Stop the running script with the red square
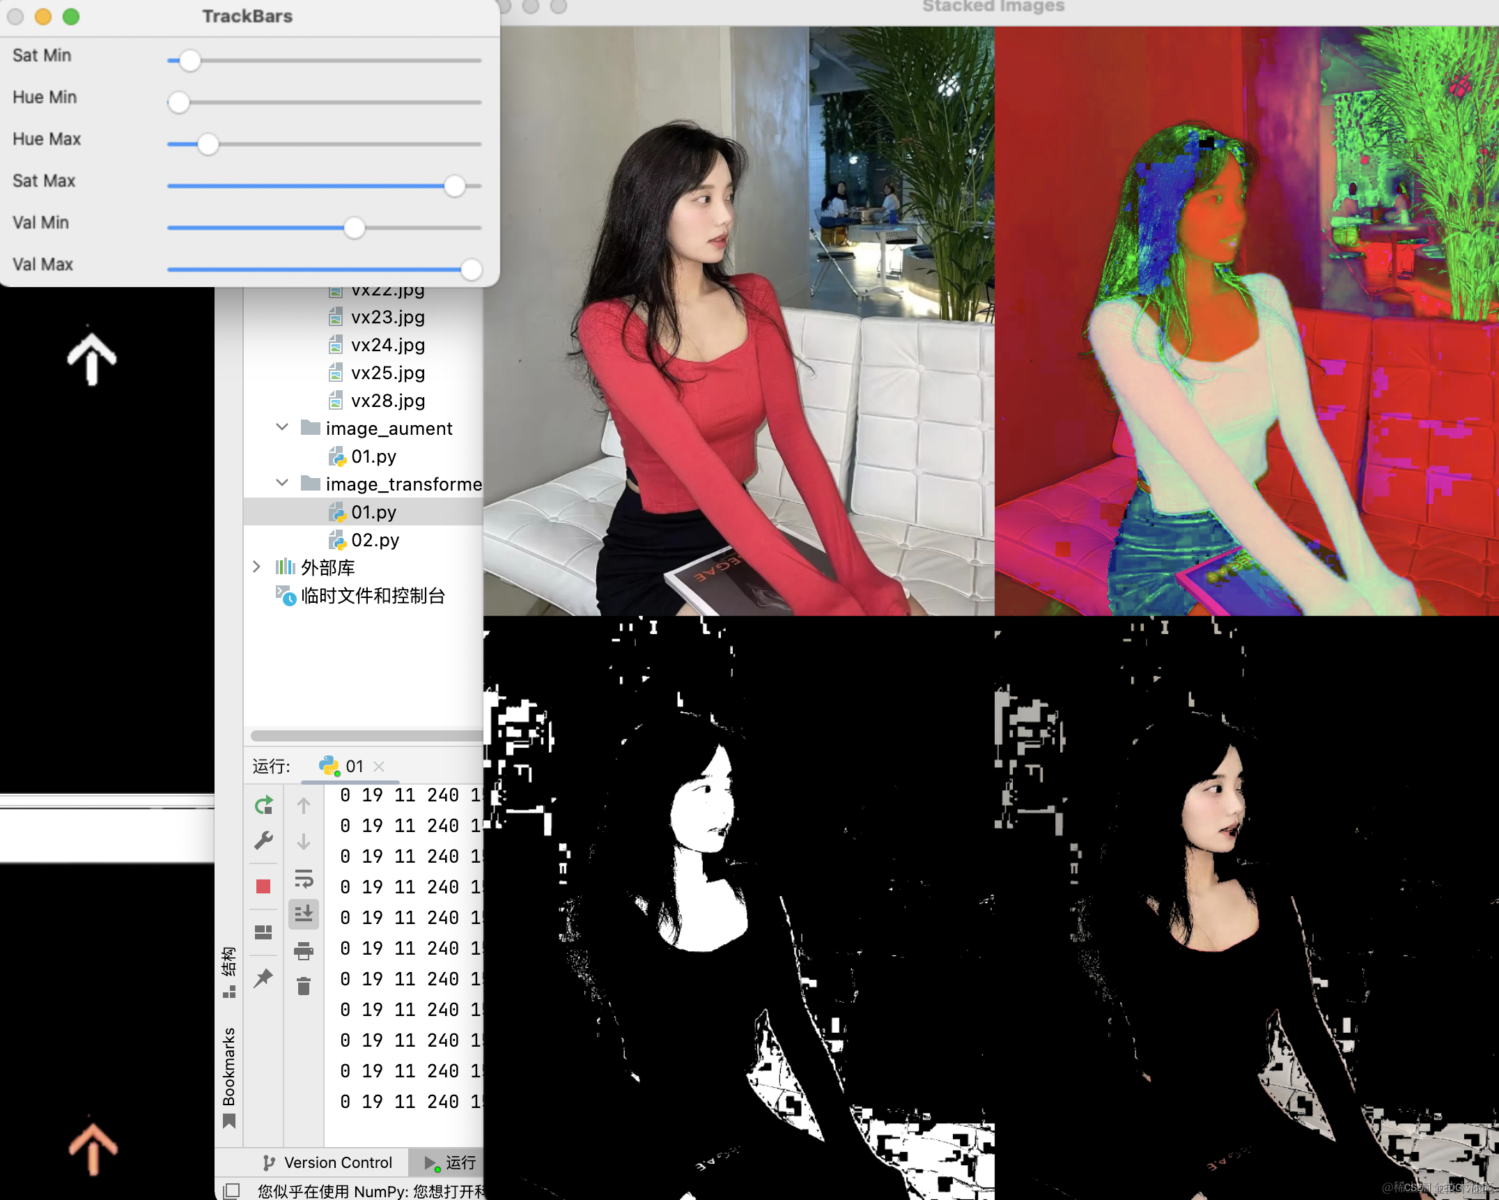 [x=263, y=886]
